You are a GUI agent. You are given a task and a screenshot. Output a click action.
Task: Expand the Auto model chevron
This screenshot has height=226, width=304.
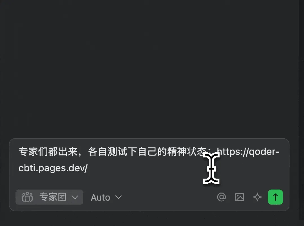(x=118, y=197)
